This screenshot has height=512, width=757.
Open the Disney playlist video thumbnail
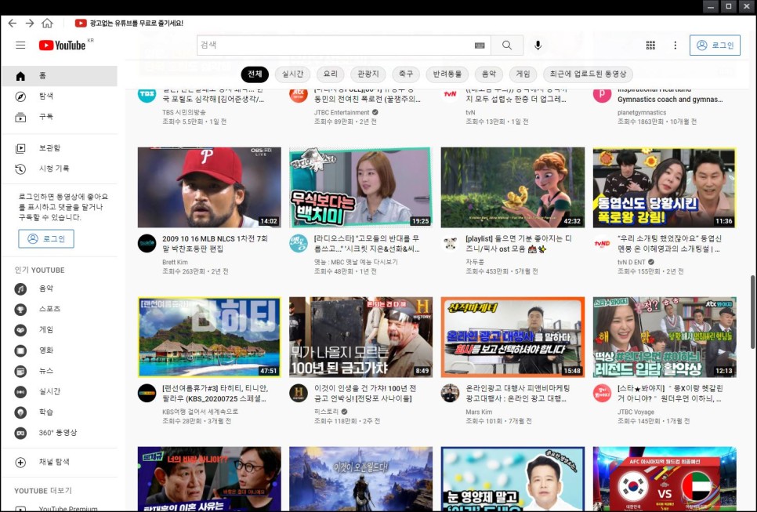513,187
